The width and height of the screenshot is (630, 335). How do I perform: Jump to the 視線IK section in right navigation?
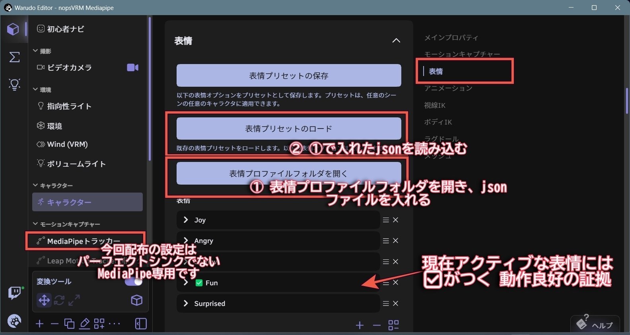pos(435,105)
